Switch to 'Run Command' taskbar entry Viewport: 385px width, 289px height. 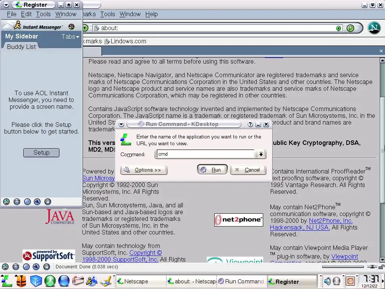241,281
